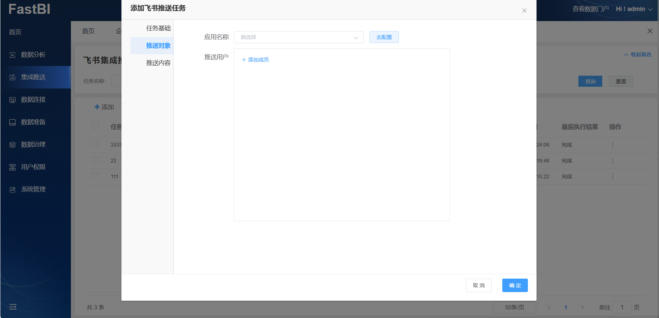This screenshot has width=659, height=318.
Task: Click the 用户权限 sidebar icon
Action: [x=12, y=167]
